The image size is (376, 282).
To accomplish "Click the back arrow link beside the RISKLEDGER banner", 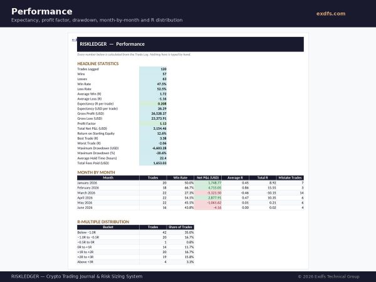I will pyautogui.click(x=75, y=40).
